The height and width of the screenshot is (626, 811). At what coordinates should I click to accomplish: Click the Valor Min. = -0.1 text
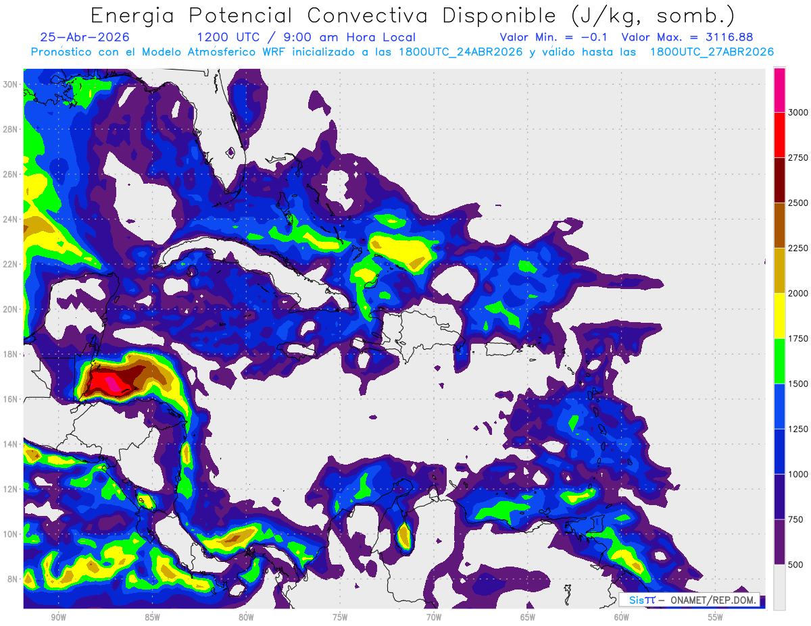(554, 38)
